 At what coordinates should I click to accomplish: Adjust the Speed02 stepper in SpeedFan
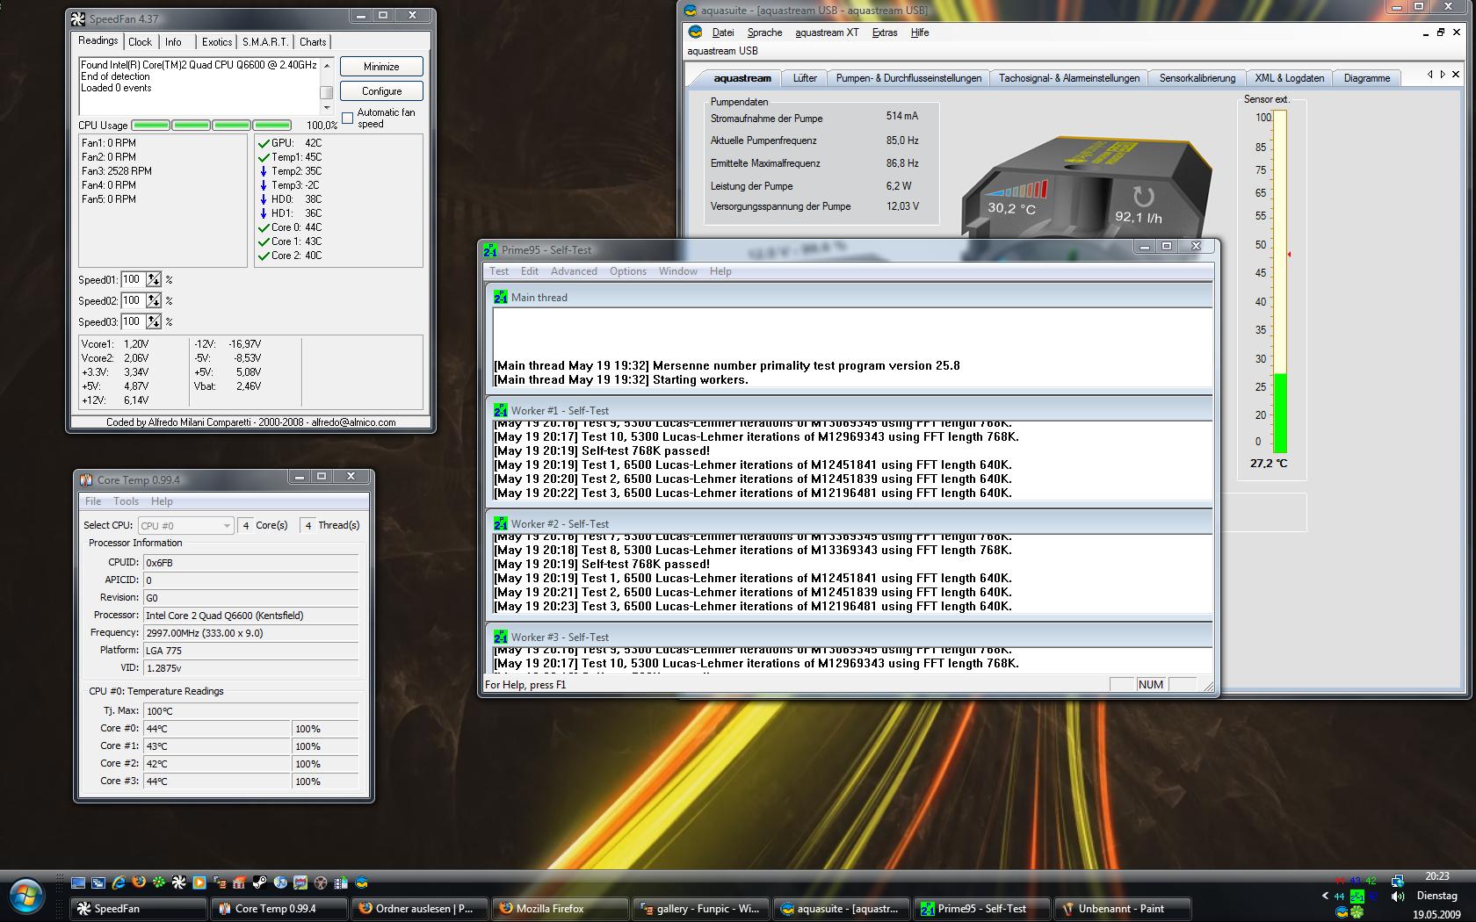[154, 300]
